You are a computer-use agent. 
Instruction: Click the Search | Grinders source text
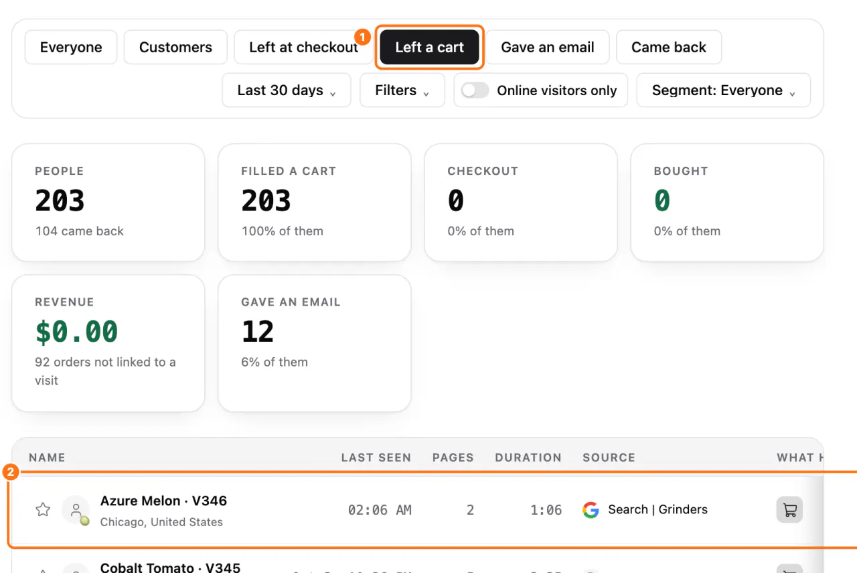[x=657, y=509]
